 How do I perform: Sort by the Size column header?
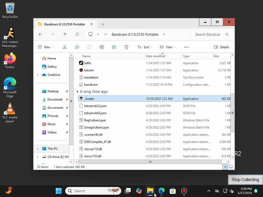click(221, 56)
